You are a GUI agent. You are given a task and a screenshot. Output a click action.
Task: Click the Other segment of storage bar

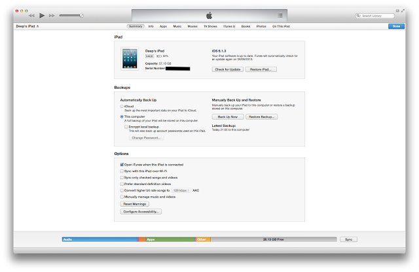tap(204, 239)
